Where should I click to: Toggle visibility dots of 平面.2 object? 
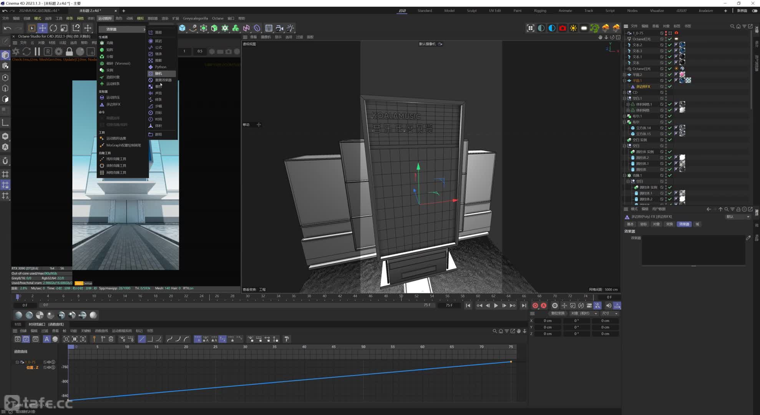pos(666,75)
